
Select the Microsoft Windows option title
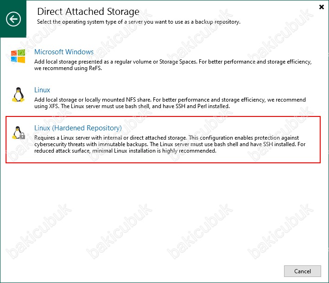pos(64,52)
